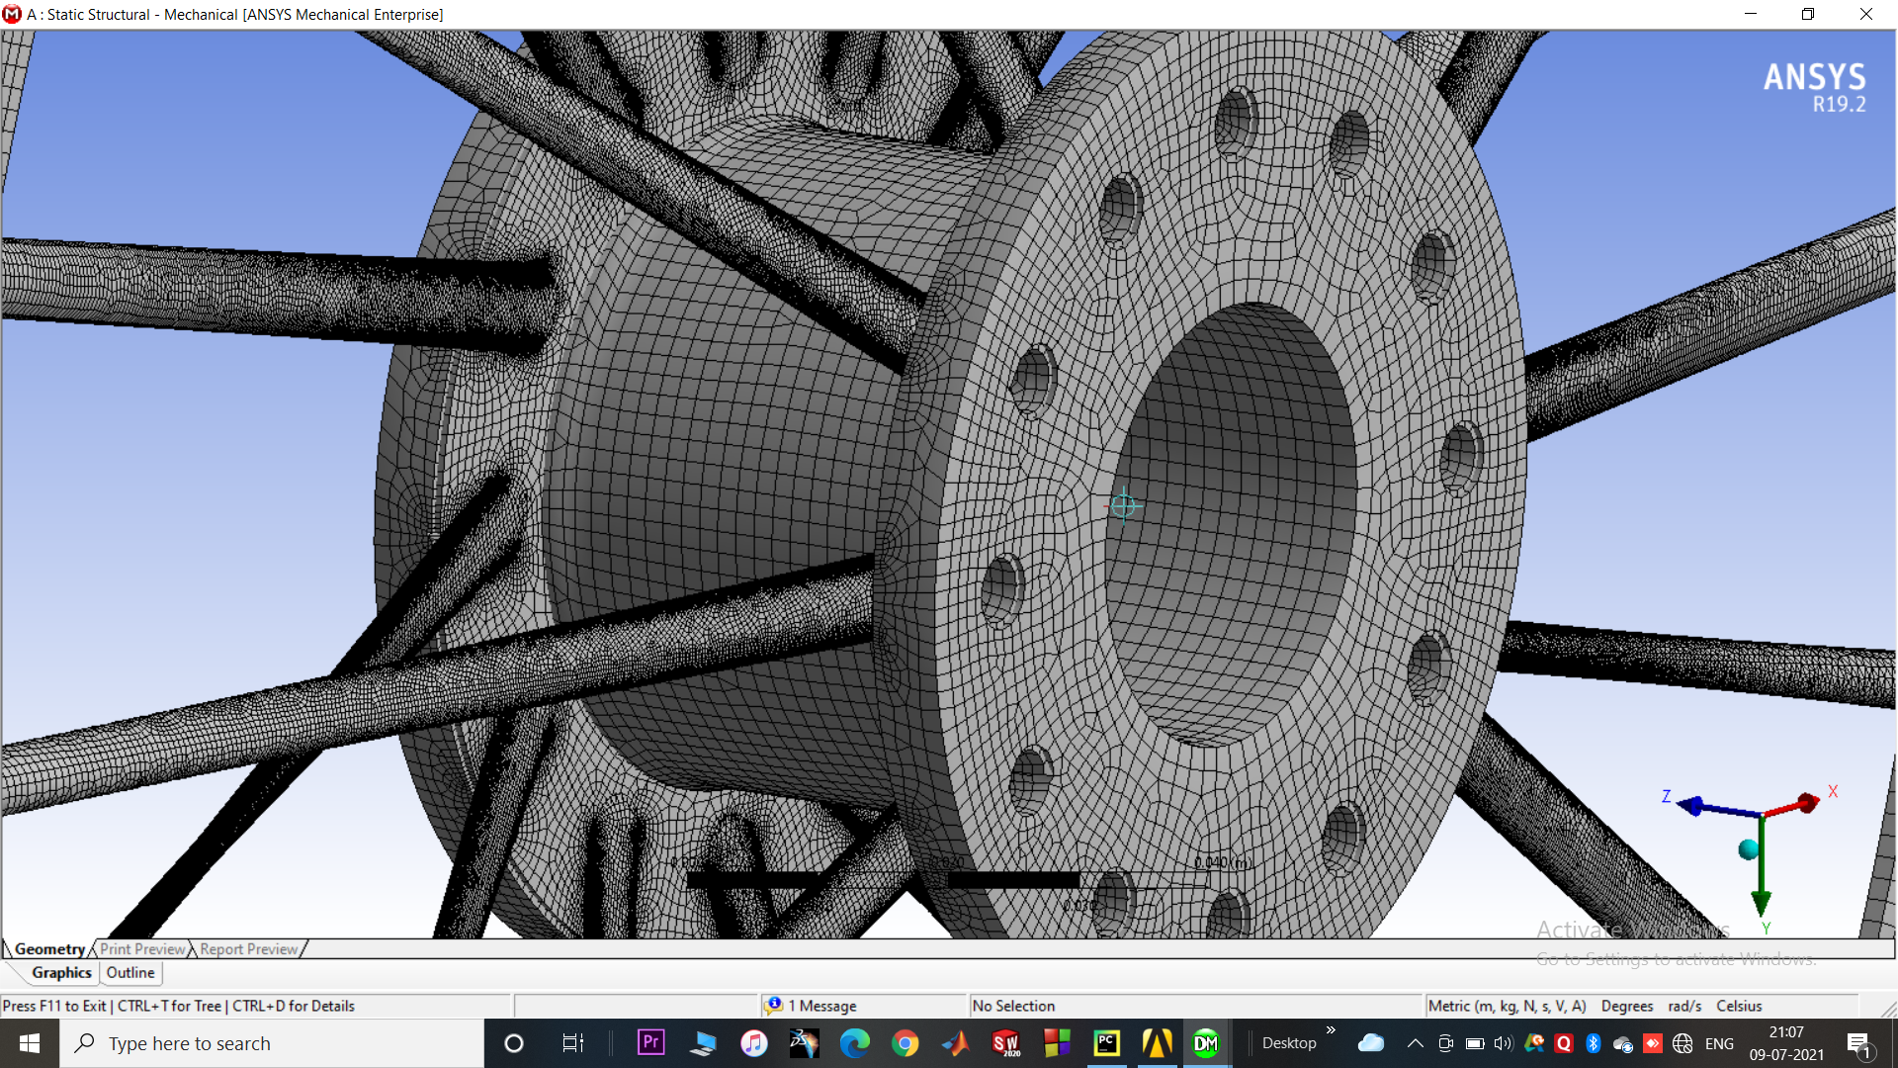Open the Meet Now tray icon
This screenshot has height=1068, width=1898.
tap(1445, 1043)
